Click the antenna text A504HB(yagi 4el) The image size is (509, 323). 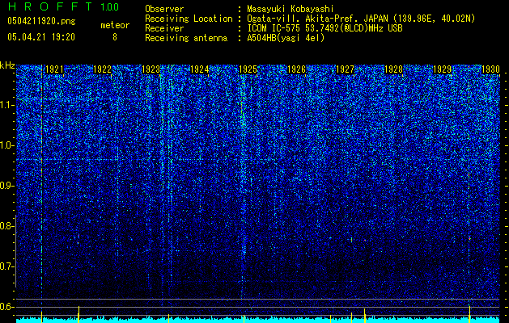pos(286,38)
